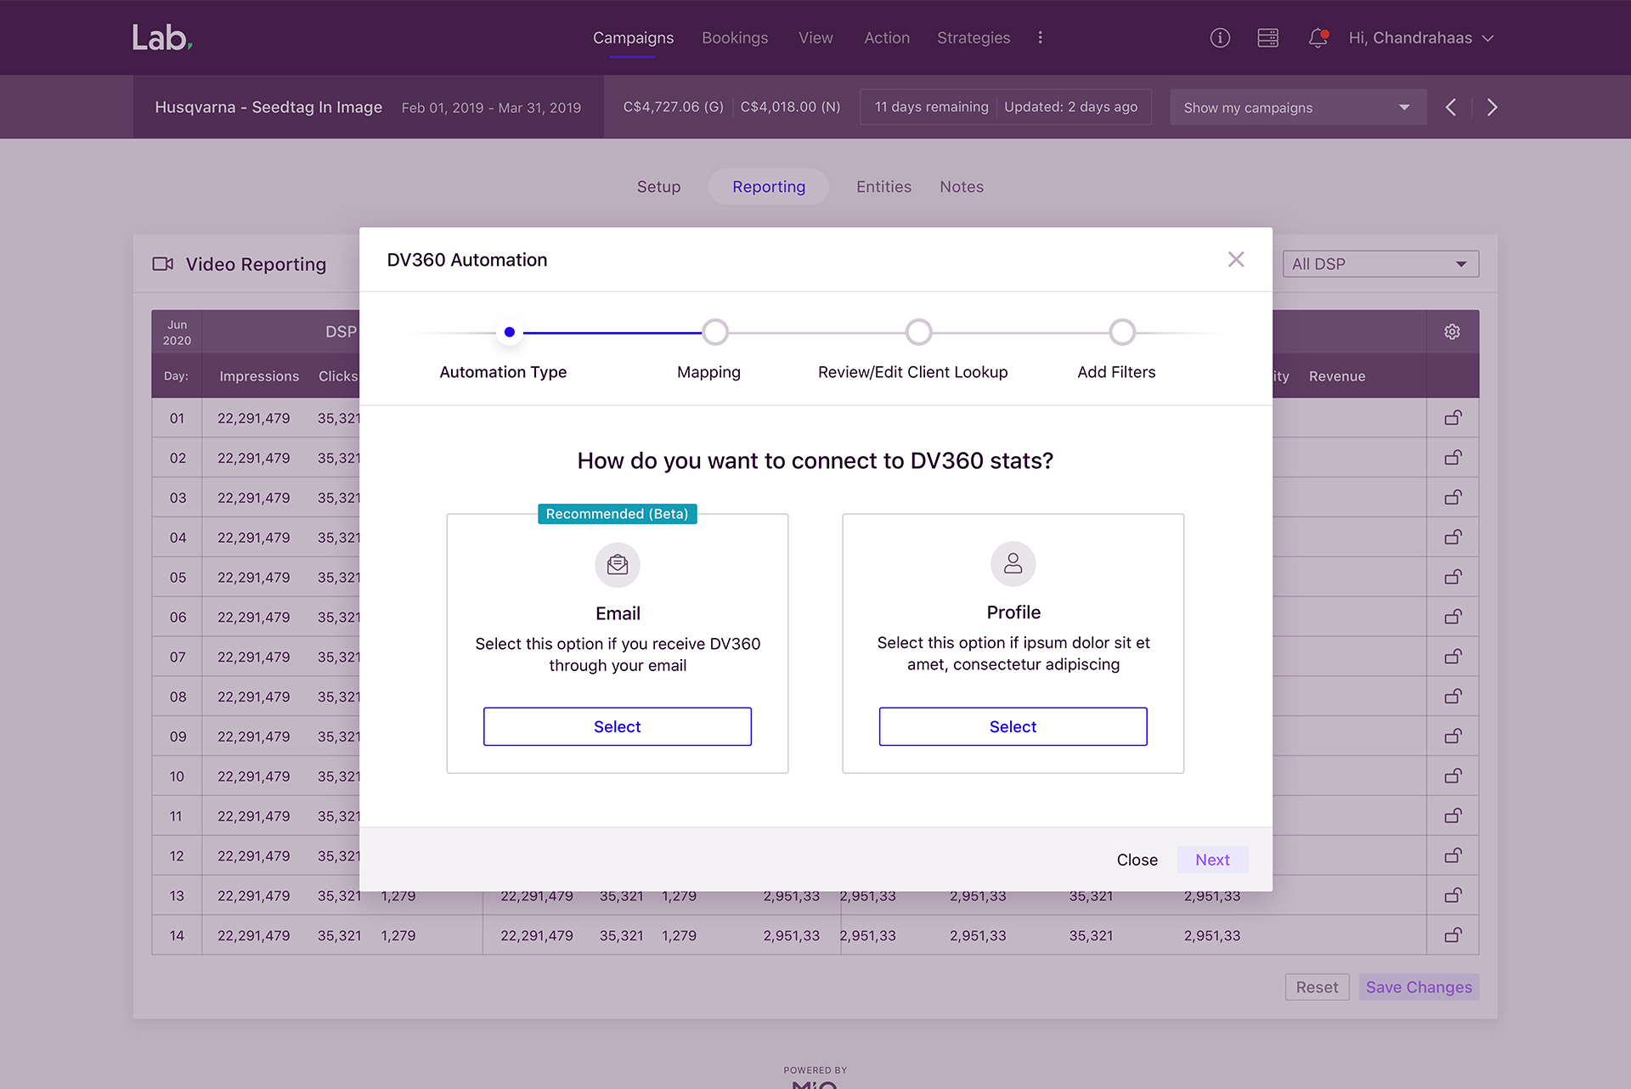Go to previous campaign with left arrow
1631x1089 pixels.
point(1451,107)
